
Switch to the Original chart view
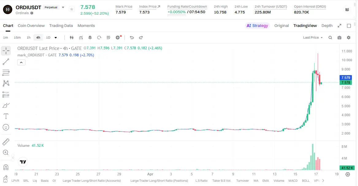click(x=282, y=26)
